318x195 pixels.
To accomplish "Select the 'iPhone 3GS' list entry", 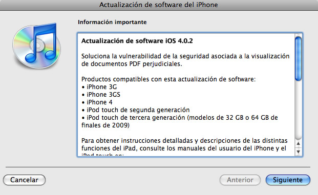I will (101, 95).
